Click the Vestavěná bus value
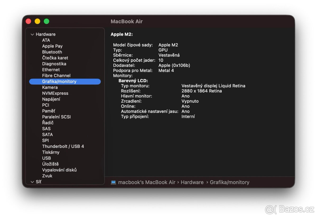317x217 pixels. pyautogui.click(x=169, y=55)
